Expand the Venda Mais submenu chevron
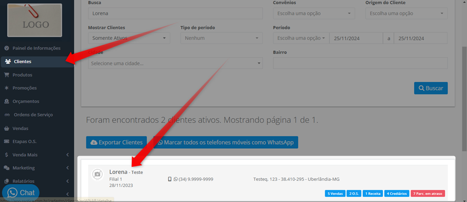 point(67,155)
